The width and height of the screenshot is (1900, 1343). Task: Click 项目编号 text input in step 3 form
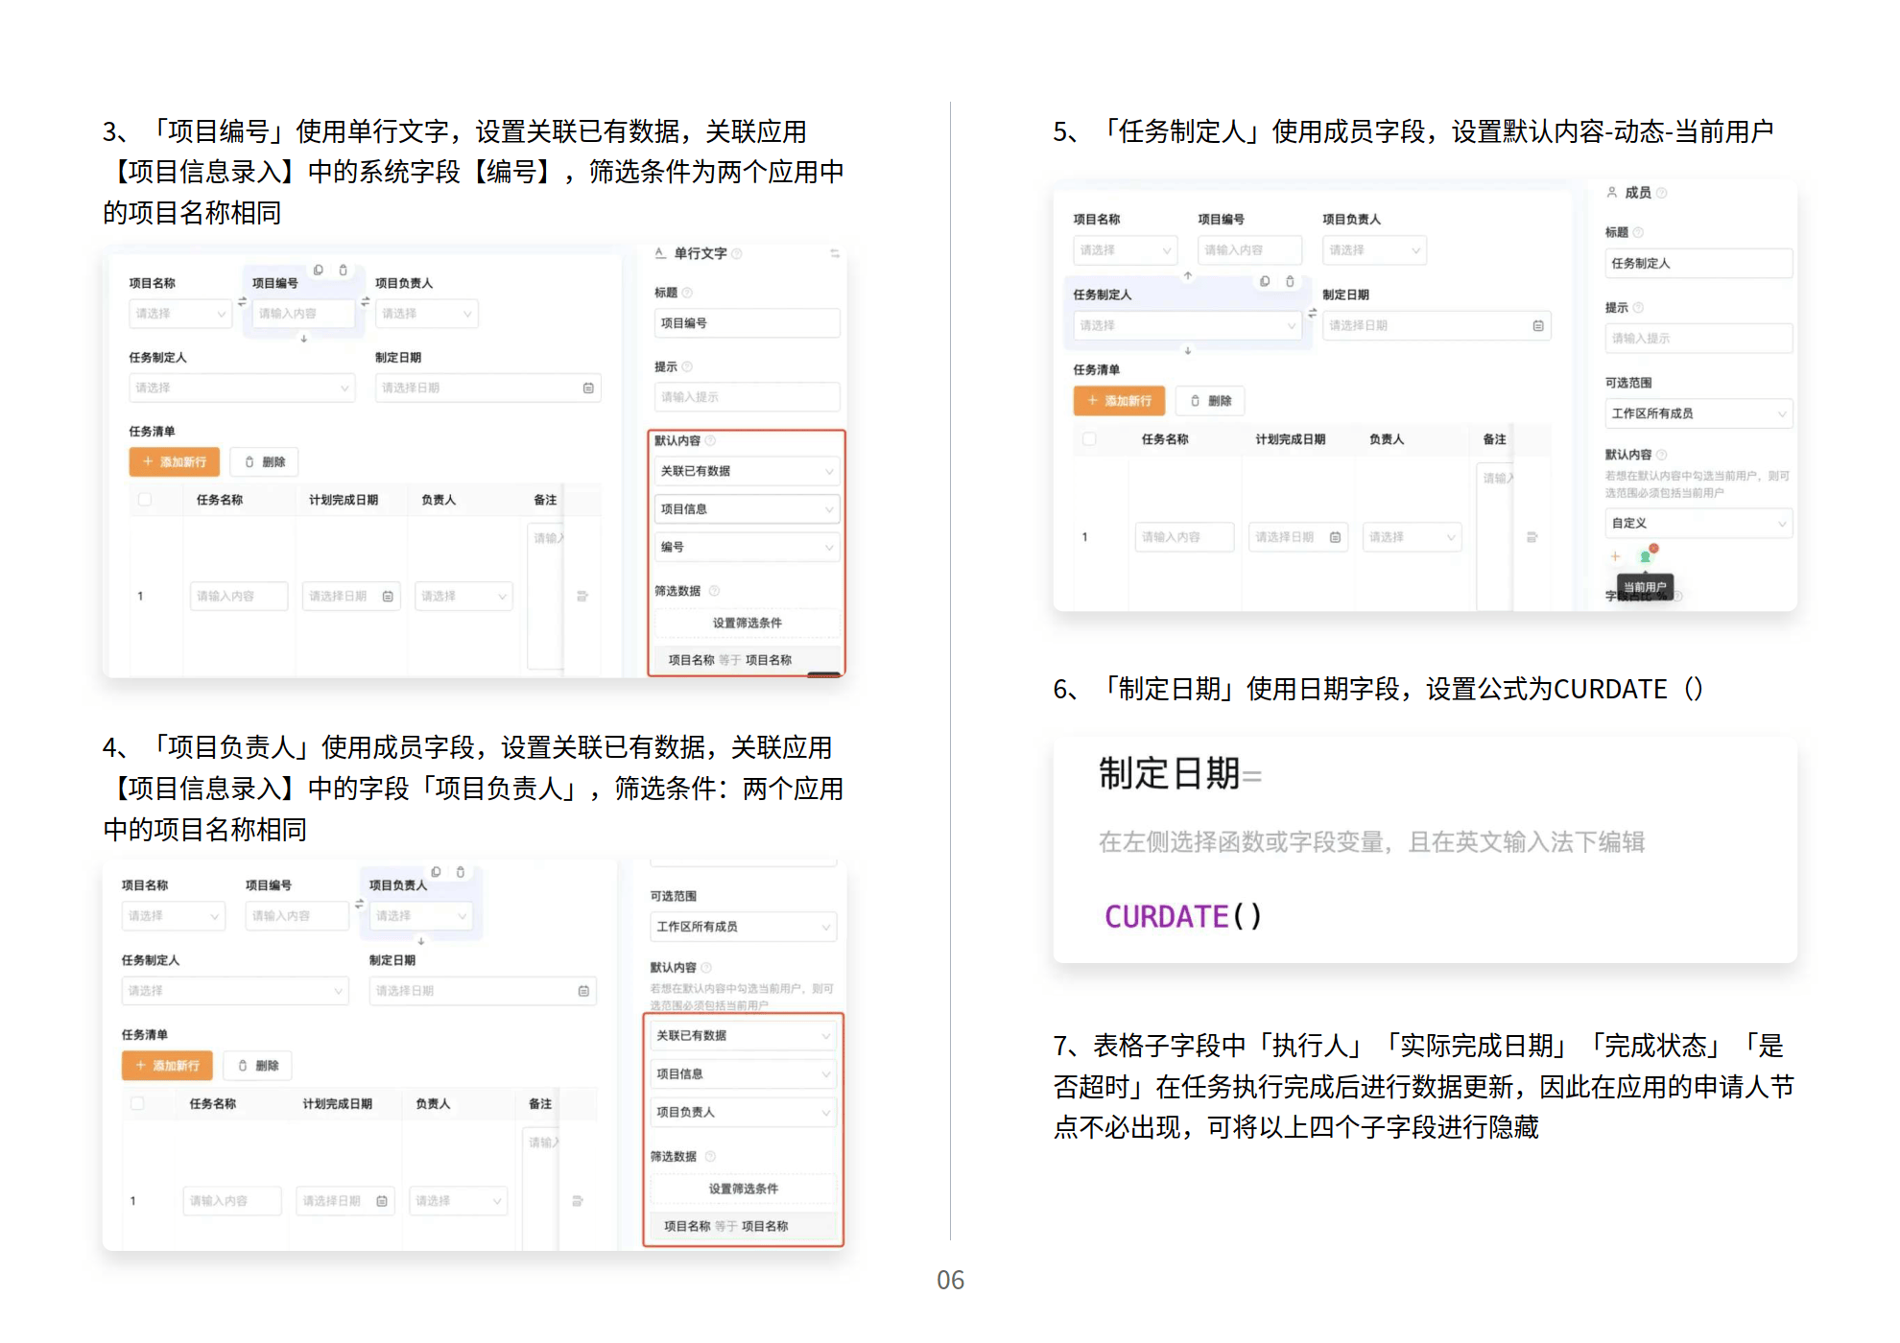[303, 314]
